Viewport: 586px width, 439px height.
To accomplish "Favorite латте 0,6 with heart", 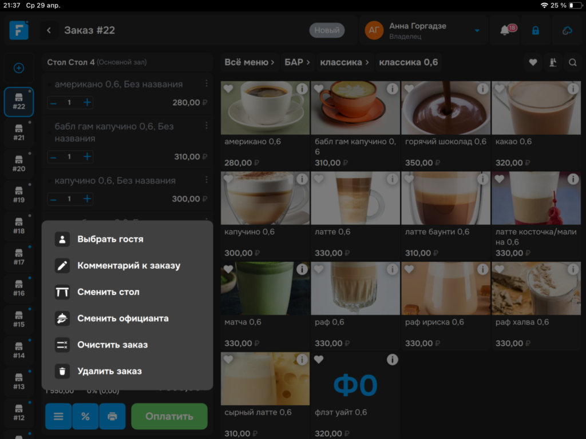I will pos(319,179).
